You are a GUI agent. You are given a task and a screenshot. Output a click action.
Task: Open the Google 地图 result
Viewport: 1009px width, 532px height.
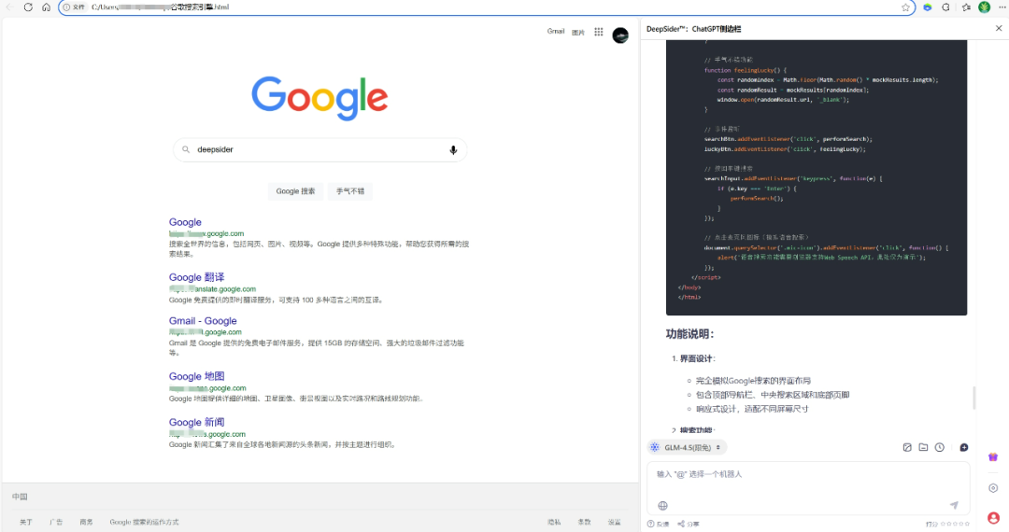point(196,376)
